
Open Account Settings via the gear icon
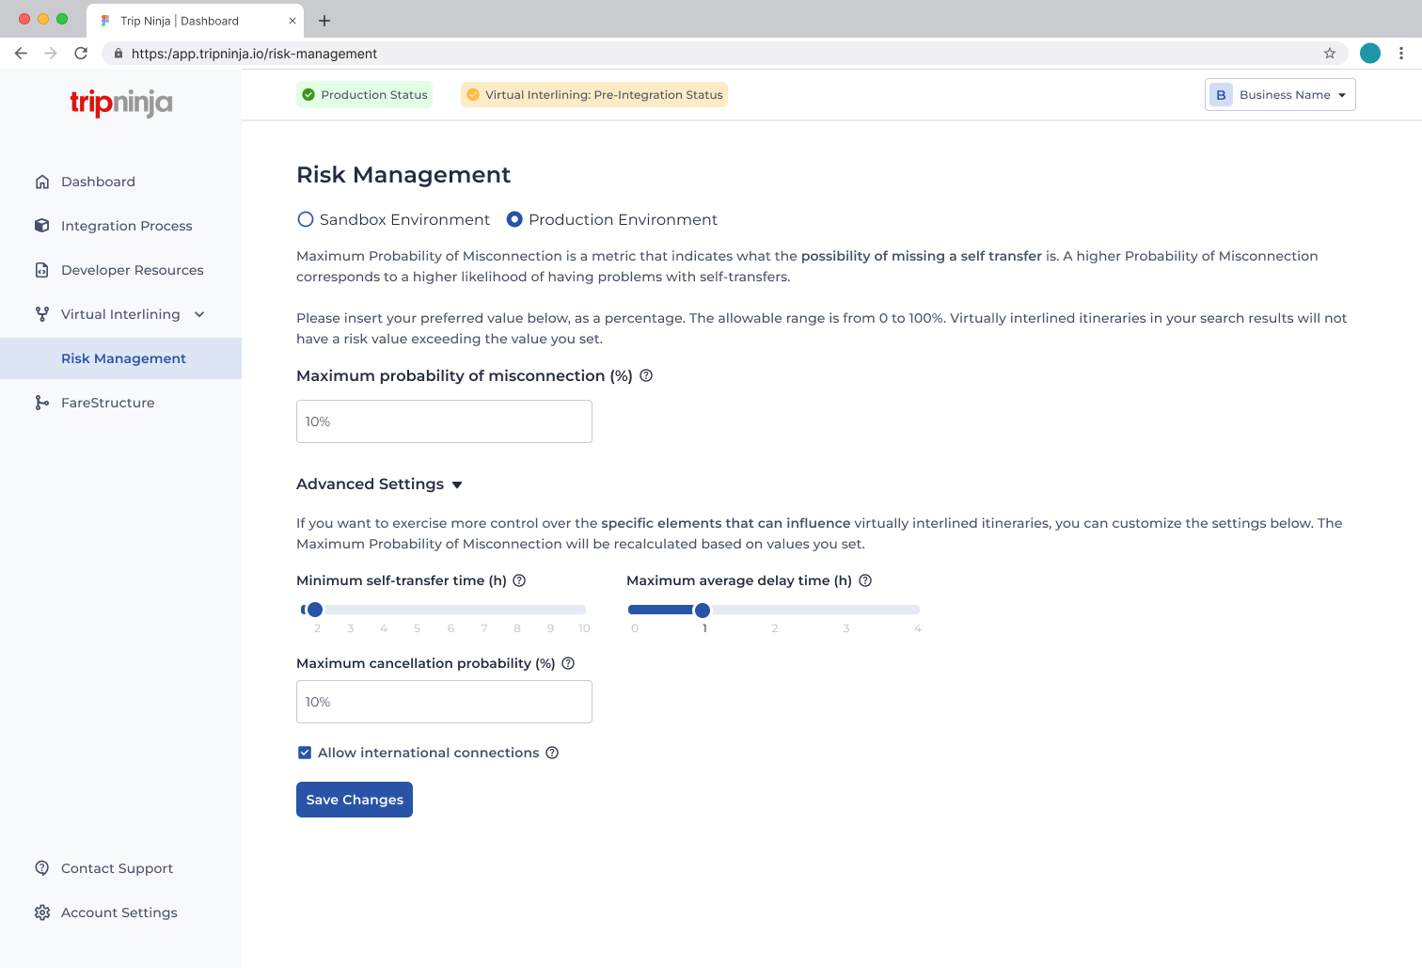tap(42, 912)
